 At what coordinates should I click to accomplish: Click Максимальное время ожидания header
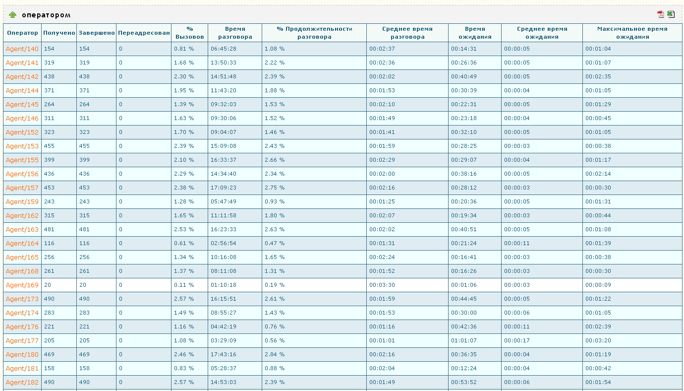coord(632,33)
